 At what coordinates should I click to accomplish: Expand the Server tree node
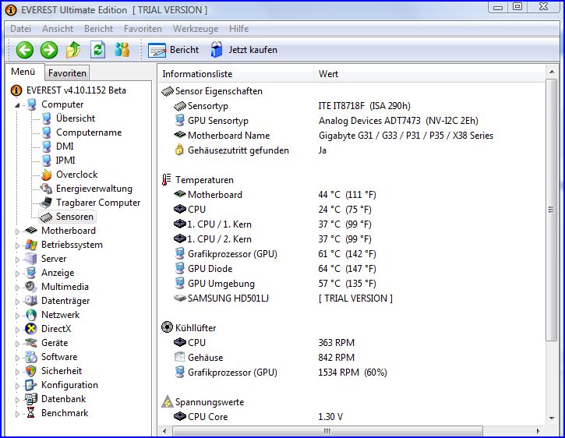(17, 260)
